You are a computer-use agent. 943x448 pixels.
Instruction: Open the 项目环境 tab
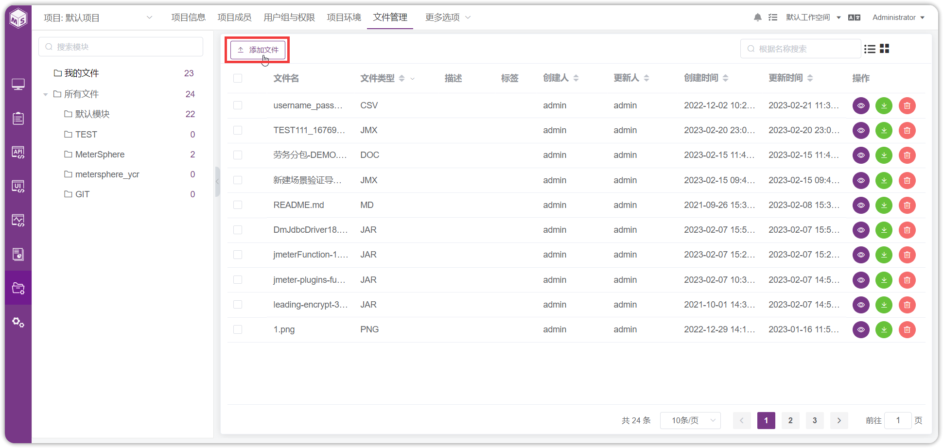click(x=344, y=17)
